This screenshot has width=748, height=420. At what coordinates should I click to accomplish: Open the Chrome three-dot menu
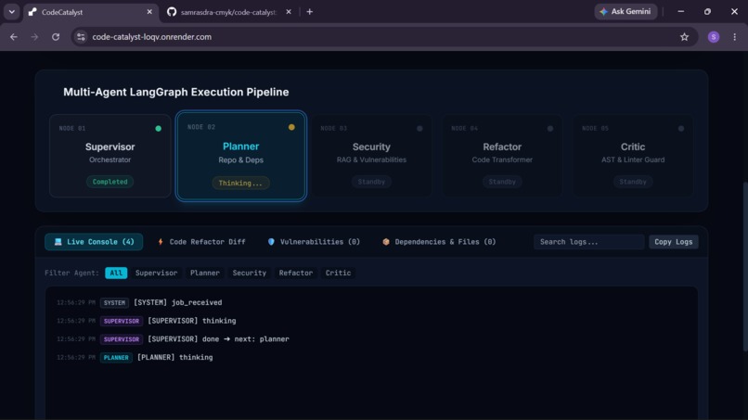[x=735, y=37]
